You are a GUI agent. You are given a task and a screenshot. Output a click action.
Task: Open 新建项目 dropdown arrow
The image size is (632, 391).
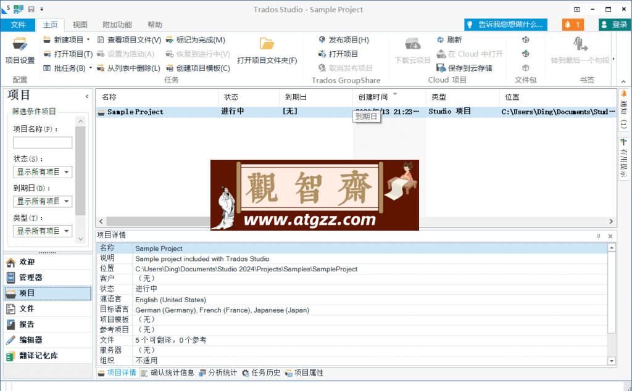(x=88, y=39)
